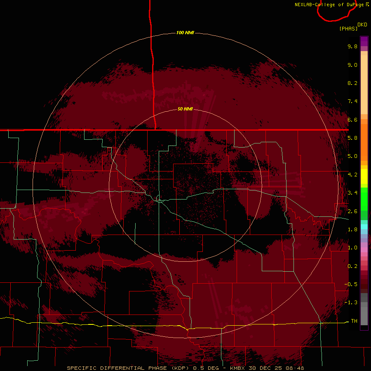The image size is (371, 371).
Task: Click the yellow segment of color bar
Action: tap(364, 176)
